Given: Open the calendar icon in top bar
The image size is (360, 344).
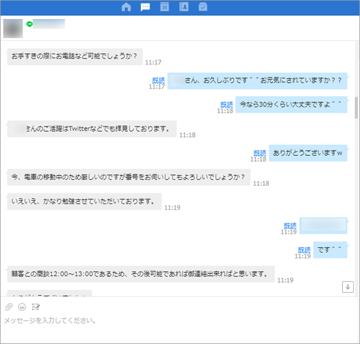Looking at the screenshot, I should [x=164, y=7].
